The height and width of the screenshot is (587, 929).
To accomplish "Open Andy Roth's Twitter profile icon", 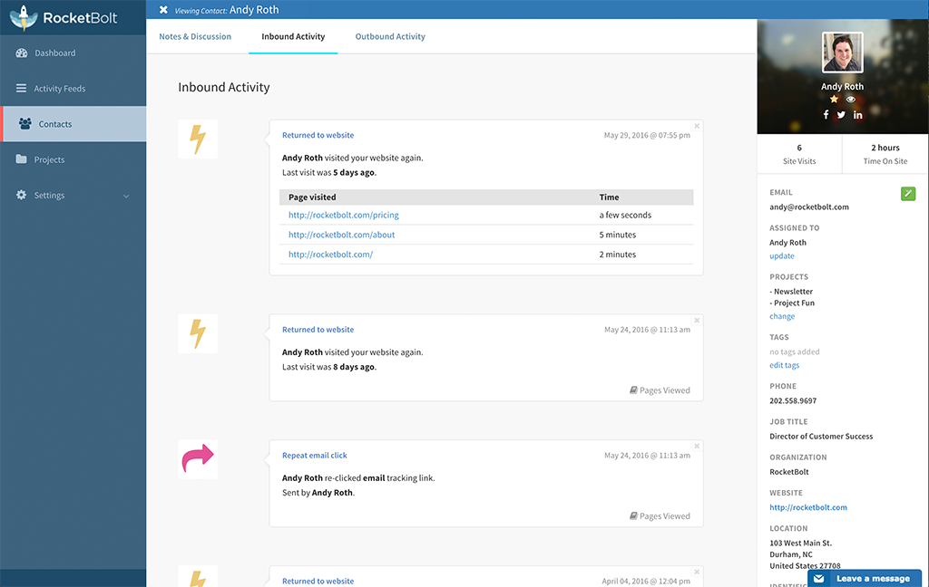I will [841, 115].
